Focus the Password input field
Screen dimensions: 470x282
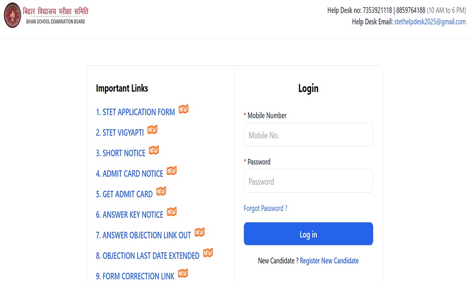[x=308, y=181]
